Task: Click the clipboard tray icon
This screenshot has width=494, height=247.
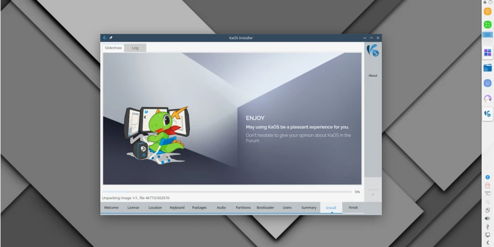Action: pos(487,210)
